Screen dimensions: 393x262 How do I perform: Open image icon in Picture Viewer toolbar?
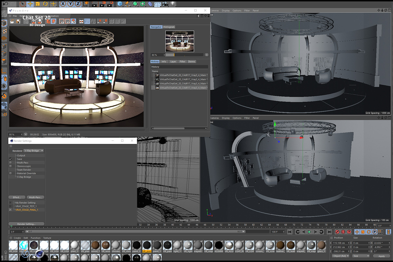[12, 22]
